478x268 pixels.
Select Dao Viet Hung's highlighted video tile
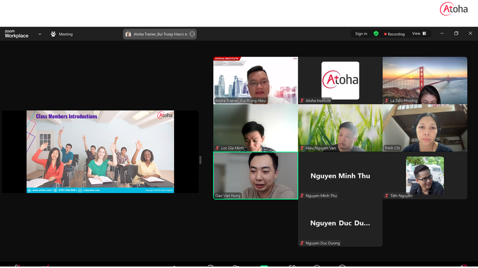point(255,175)
